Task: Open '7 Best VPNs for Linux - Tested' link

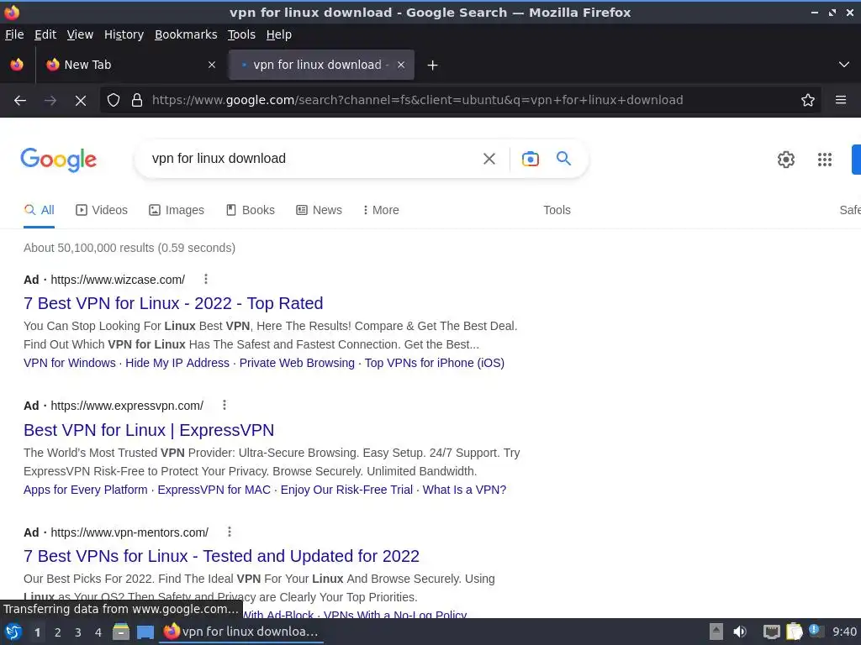Action: click(221, 556)
